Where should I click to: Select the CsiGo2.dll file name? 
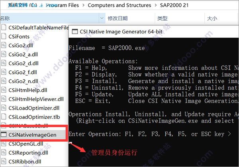21,45
